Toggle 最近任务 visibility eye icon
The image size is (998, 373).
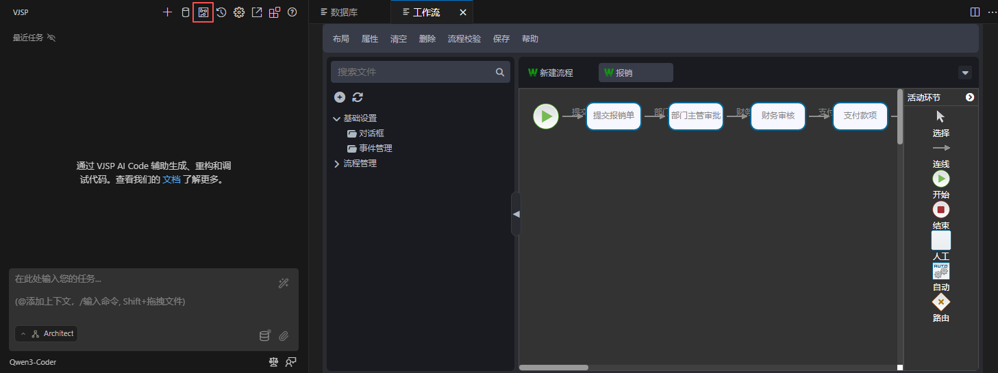51,38
